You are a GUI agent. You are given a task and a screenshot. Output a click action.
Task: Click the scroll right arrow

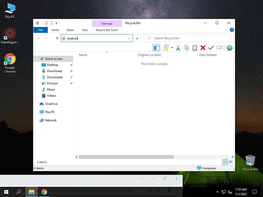coord(232,157)
